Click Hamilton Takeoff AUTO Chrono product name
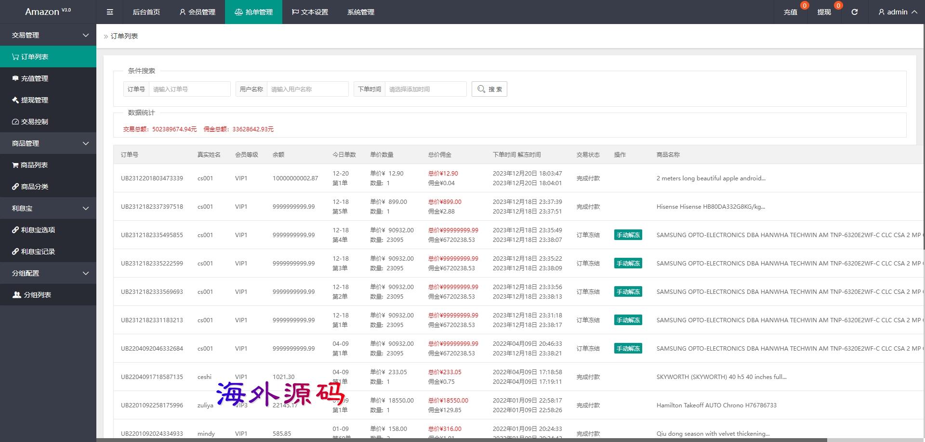Image resolution: width=925 pixels, height=442 pixels. point(716,405)
